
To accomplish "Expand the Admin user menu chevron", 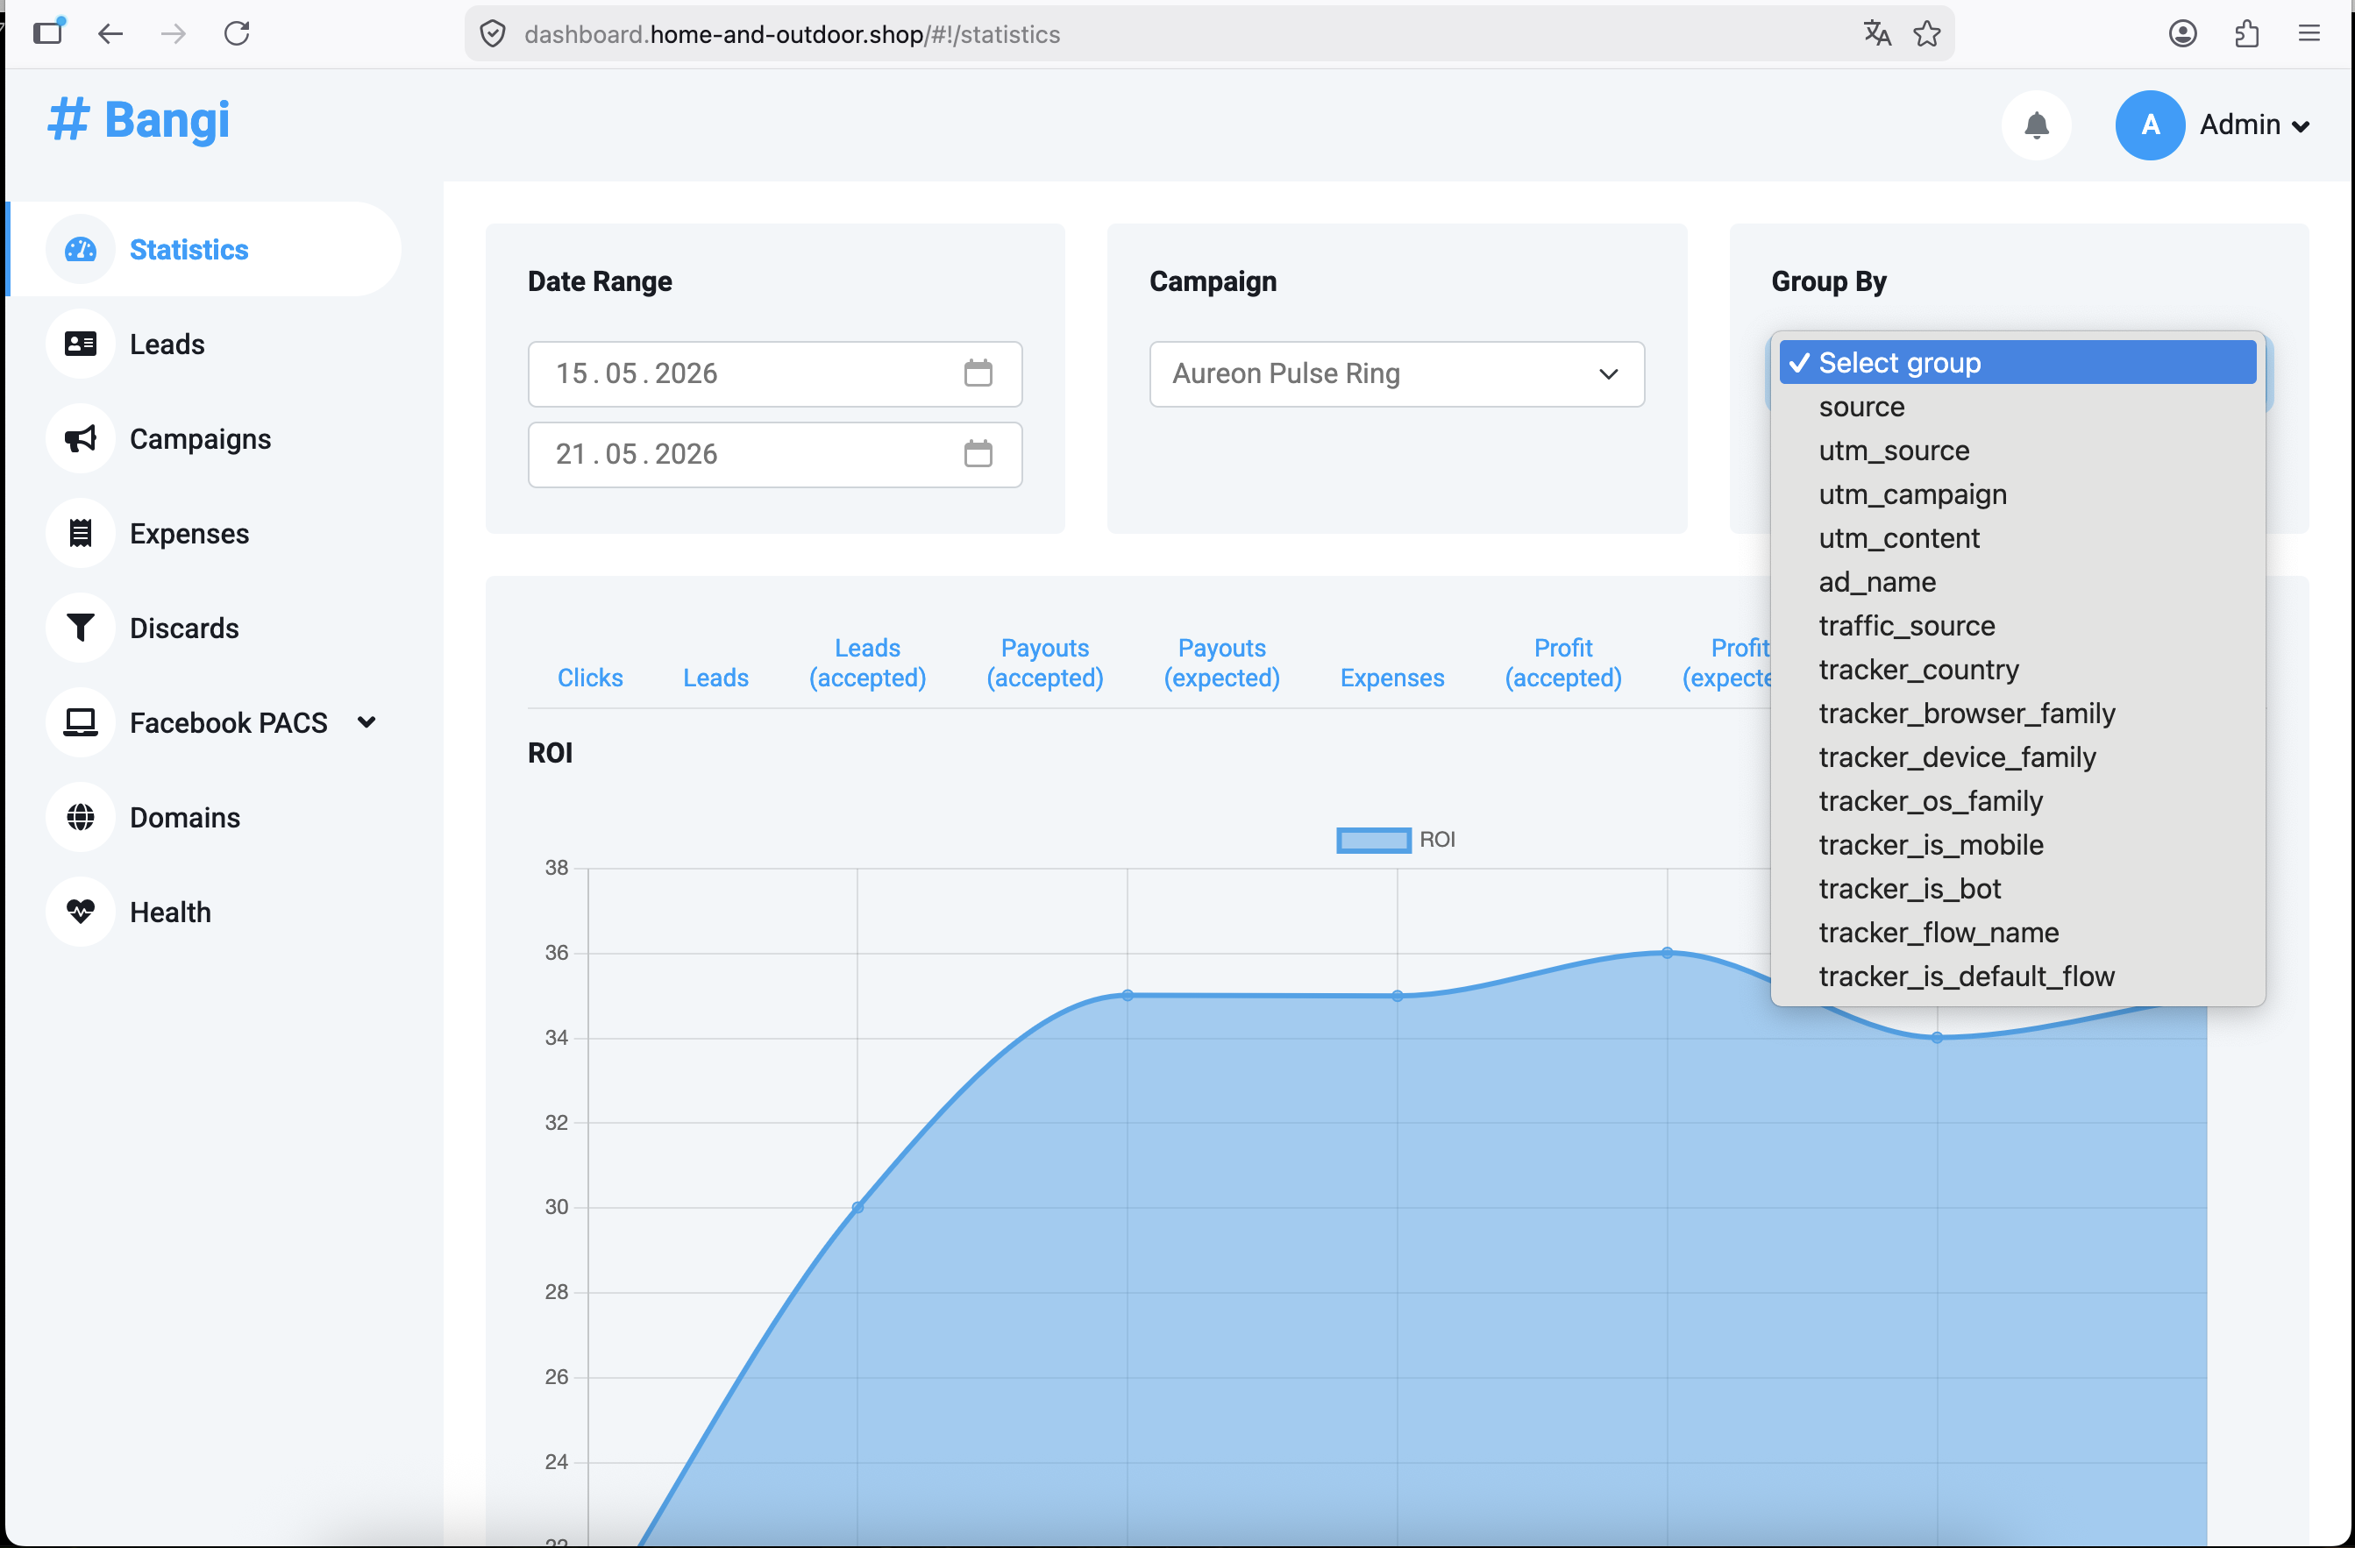I will coord(2301,126).
